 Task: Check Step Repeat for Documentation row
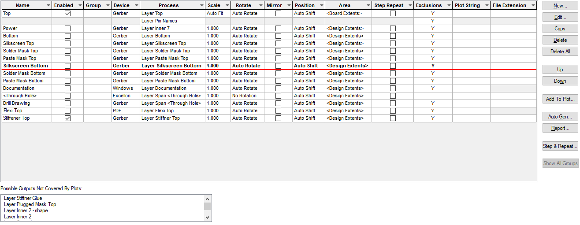(393, 89)
